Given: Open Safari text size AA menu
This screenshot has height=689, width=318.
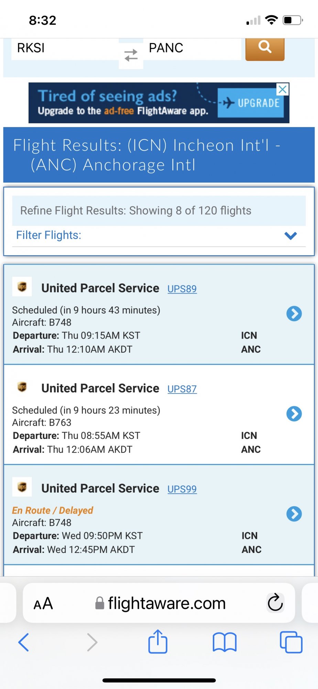Looking at the screenshot, I should 43,604.
